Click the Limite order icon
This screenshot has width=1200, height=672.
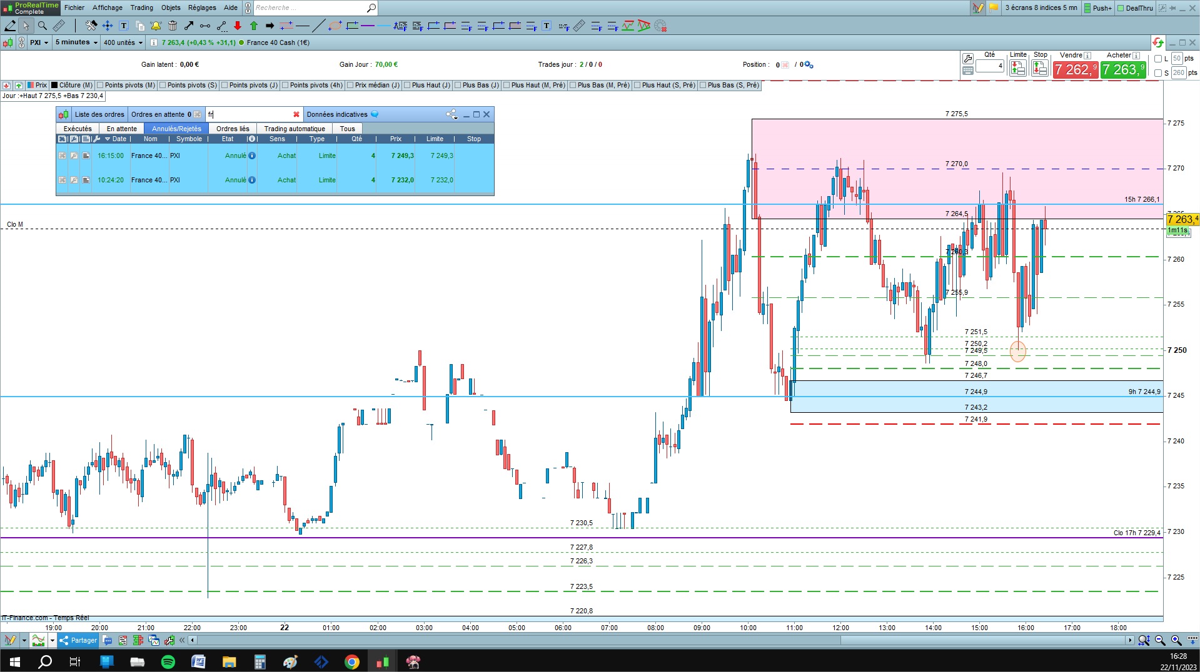pyautogui.click(x=1018, y=68)
